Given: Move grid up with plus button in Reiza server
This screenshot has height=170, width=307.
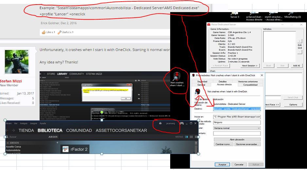Looking at the screenshot, I should [299, 41].
